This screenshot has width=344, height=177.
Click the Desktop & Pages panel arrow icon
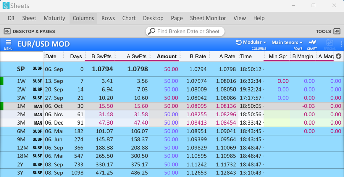pos(7,31)
